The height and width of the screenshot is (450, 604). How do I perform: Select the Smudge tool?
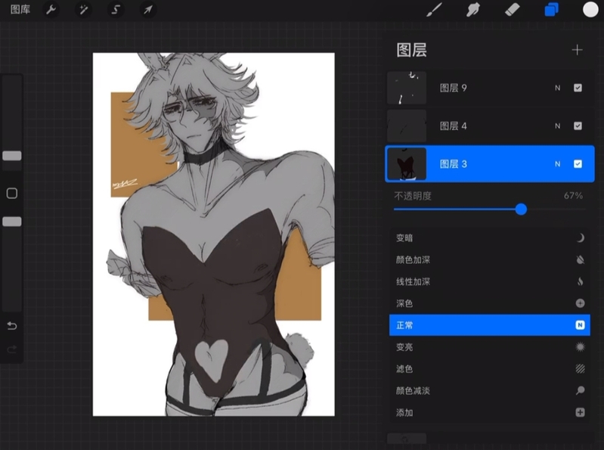pos(473,10)
